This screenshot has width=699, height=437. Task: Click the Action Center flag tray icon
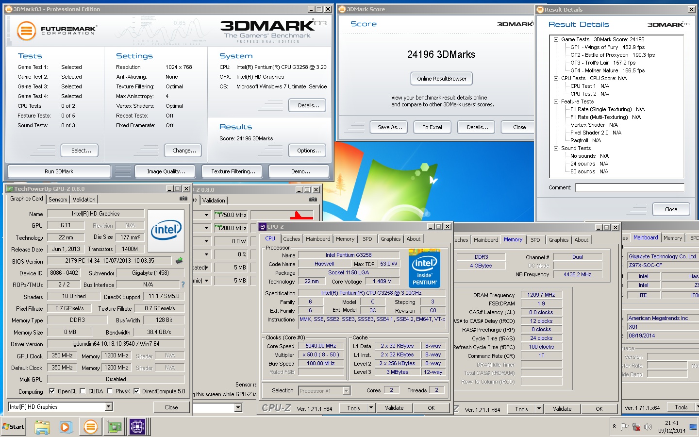[625, 427]
